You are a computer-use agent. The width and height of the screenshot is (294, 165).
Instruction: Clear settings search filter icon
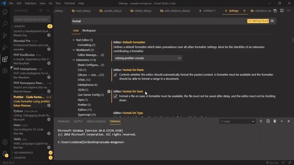click(272, 21)
